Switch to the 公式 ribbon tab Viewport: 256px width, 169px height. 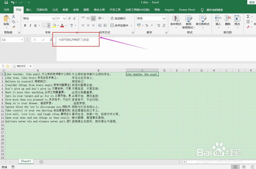[55, 10]
